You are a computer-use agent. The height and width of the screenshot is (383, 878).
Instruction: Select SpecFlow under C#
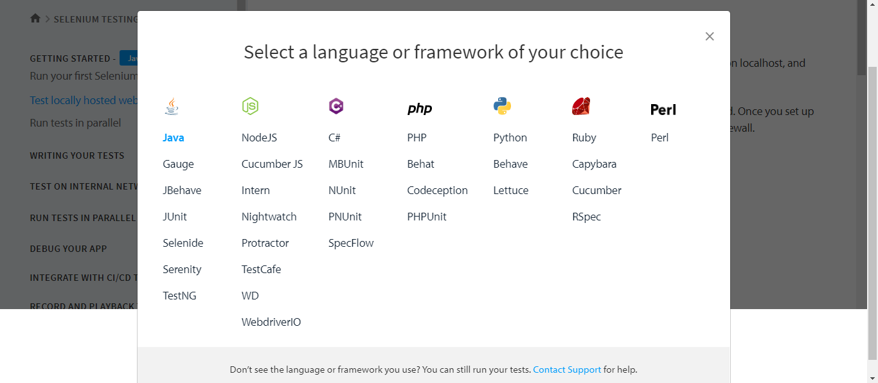[351, 243]
